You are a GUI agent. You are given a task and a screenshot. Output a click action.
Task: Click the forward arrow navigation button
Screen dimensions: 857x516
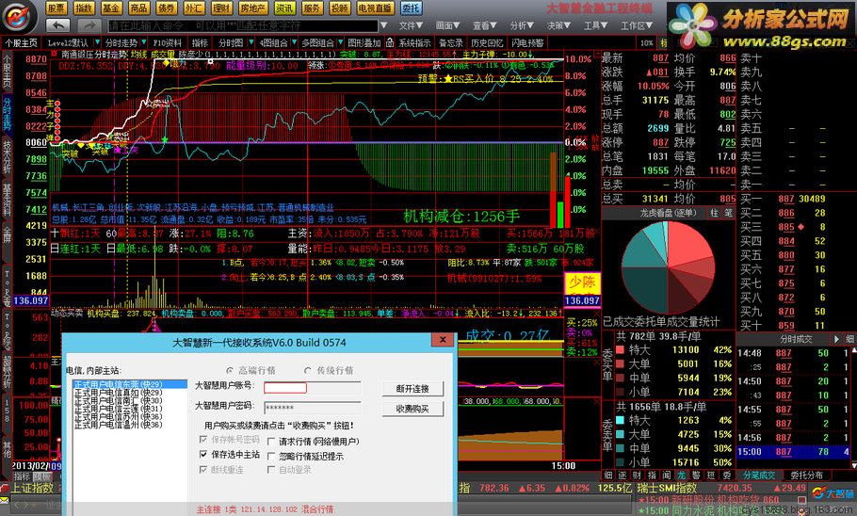pos(88,25)
